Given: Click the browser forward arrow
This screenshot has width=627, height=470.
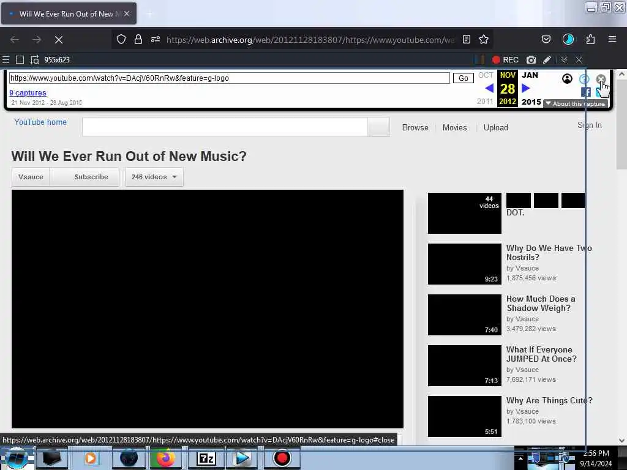Looking at the screenshot, I should click(37, 40).
